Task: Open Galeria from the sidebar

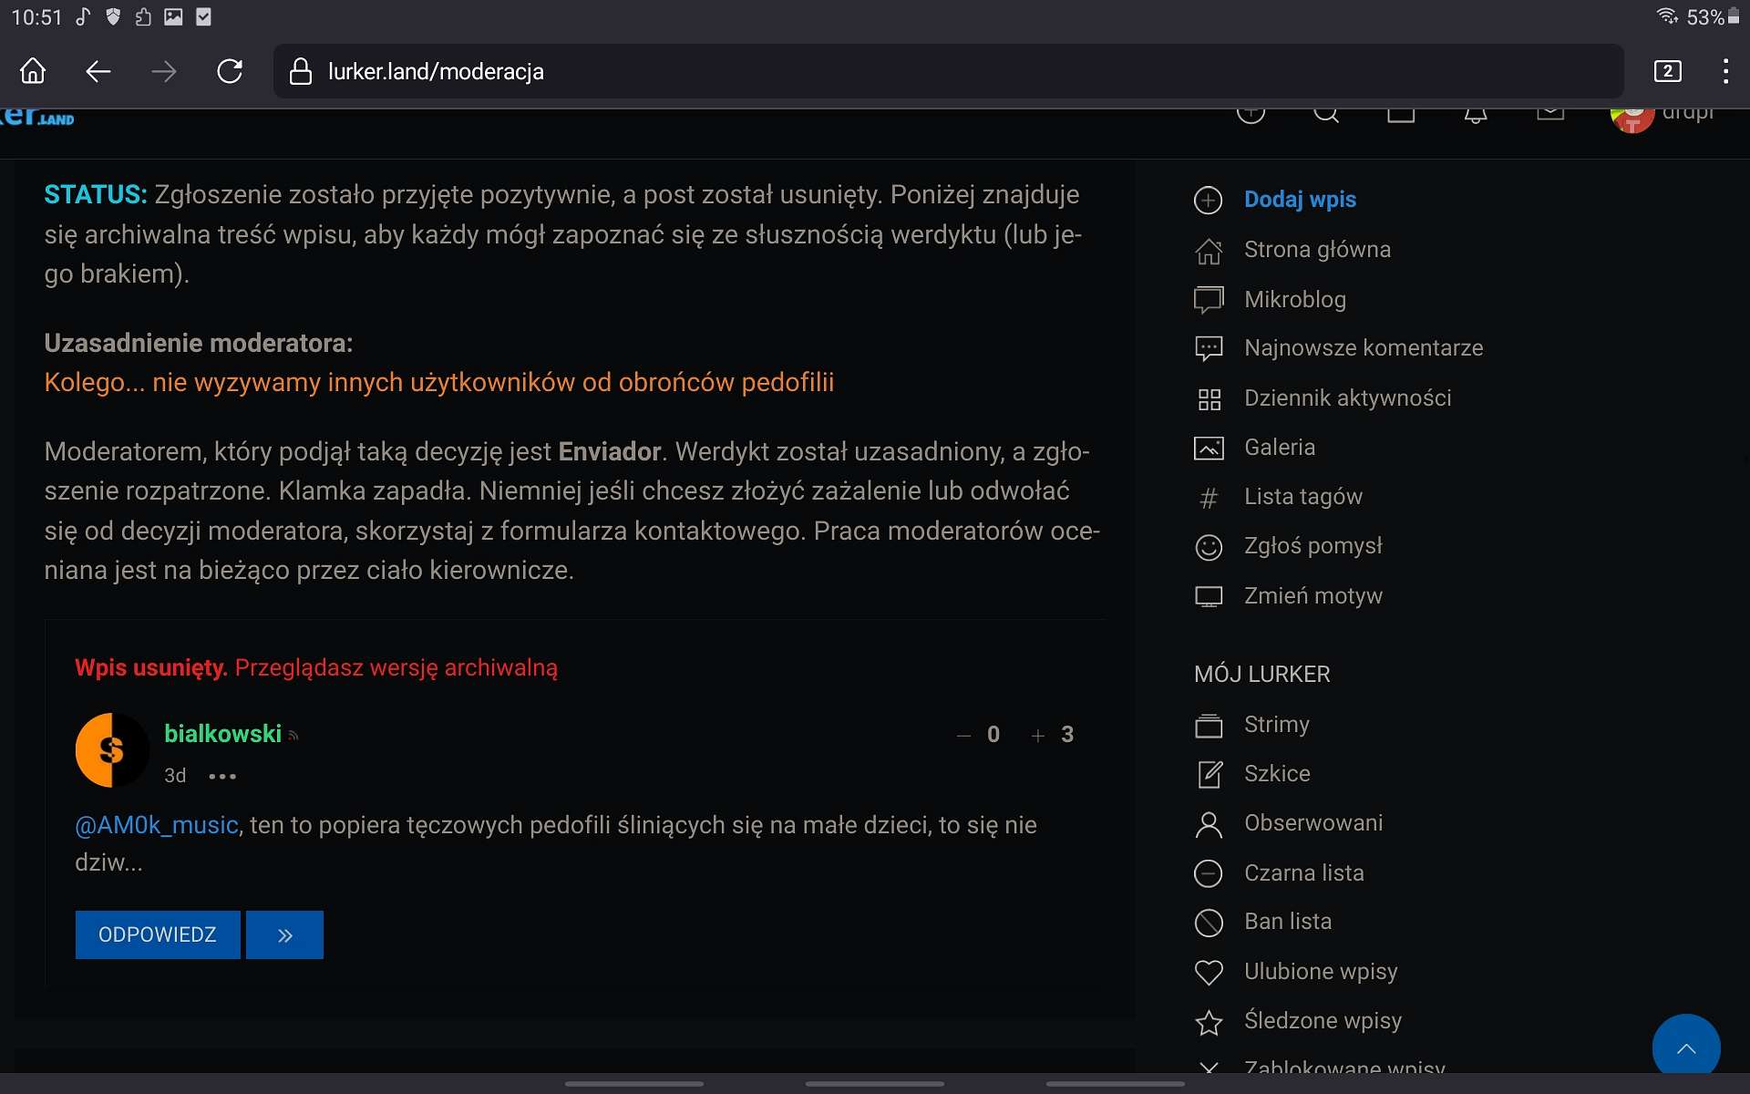Action: pyautogui.click(x=1280, y=448)
